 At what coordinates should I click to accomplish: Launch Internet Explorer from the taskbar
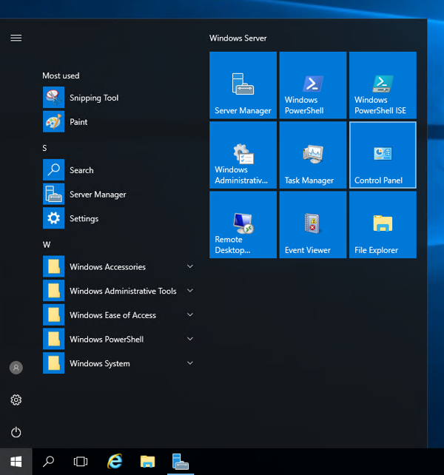click(x=115, y=462)
